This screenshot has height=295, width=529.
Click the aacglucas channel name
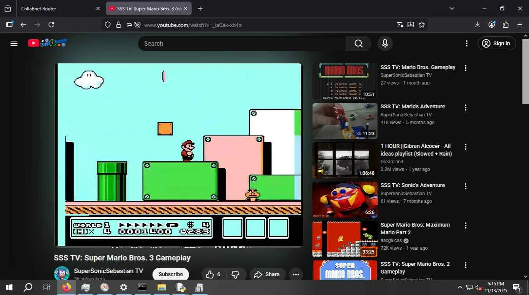coord(391,240)
